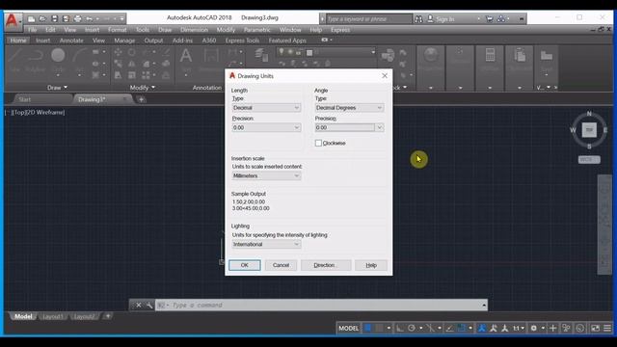This screenshot has width=617, height=347.
Task: Select the Text tool in Annotation panel
Action: pos(186,60)
